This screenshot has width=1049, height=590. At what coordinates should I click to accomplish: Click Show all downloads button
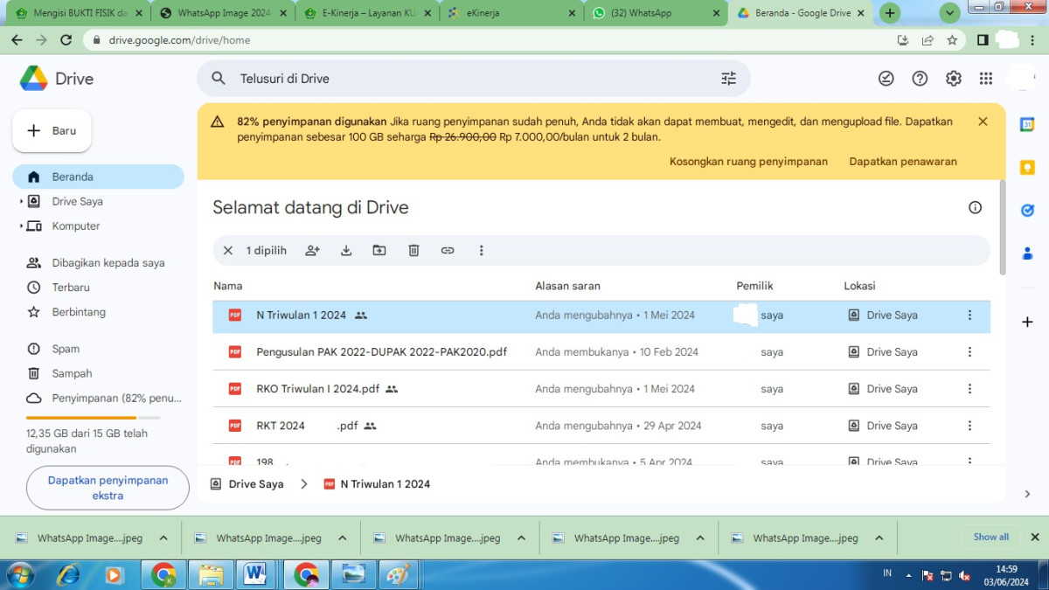(991, 538)
